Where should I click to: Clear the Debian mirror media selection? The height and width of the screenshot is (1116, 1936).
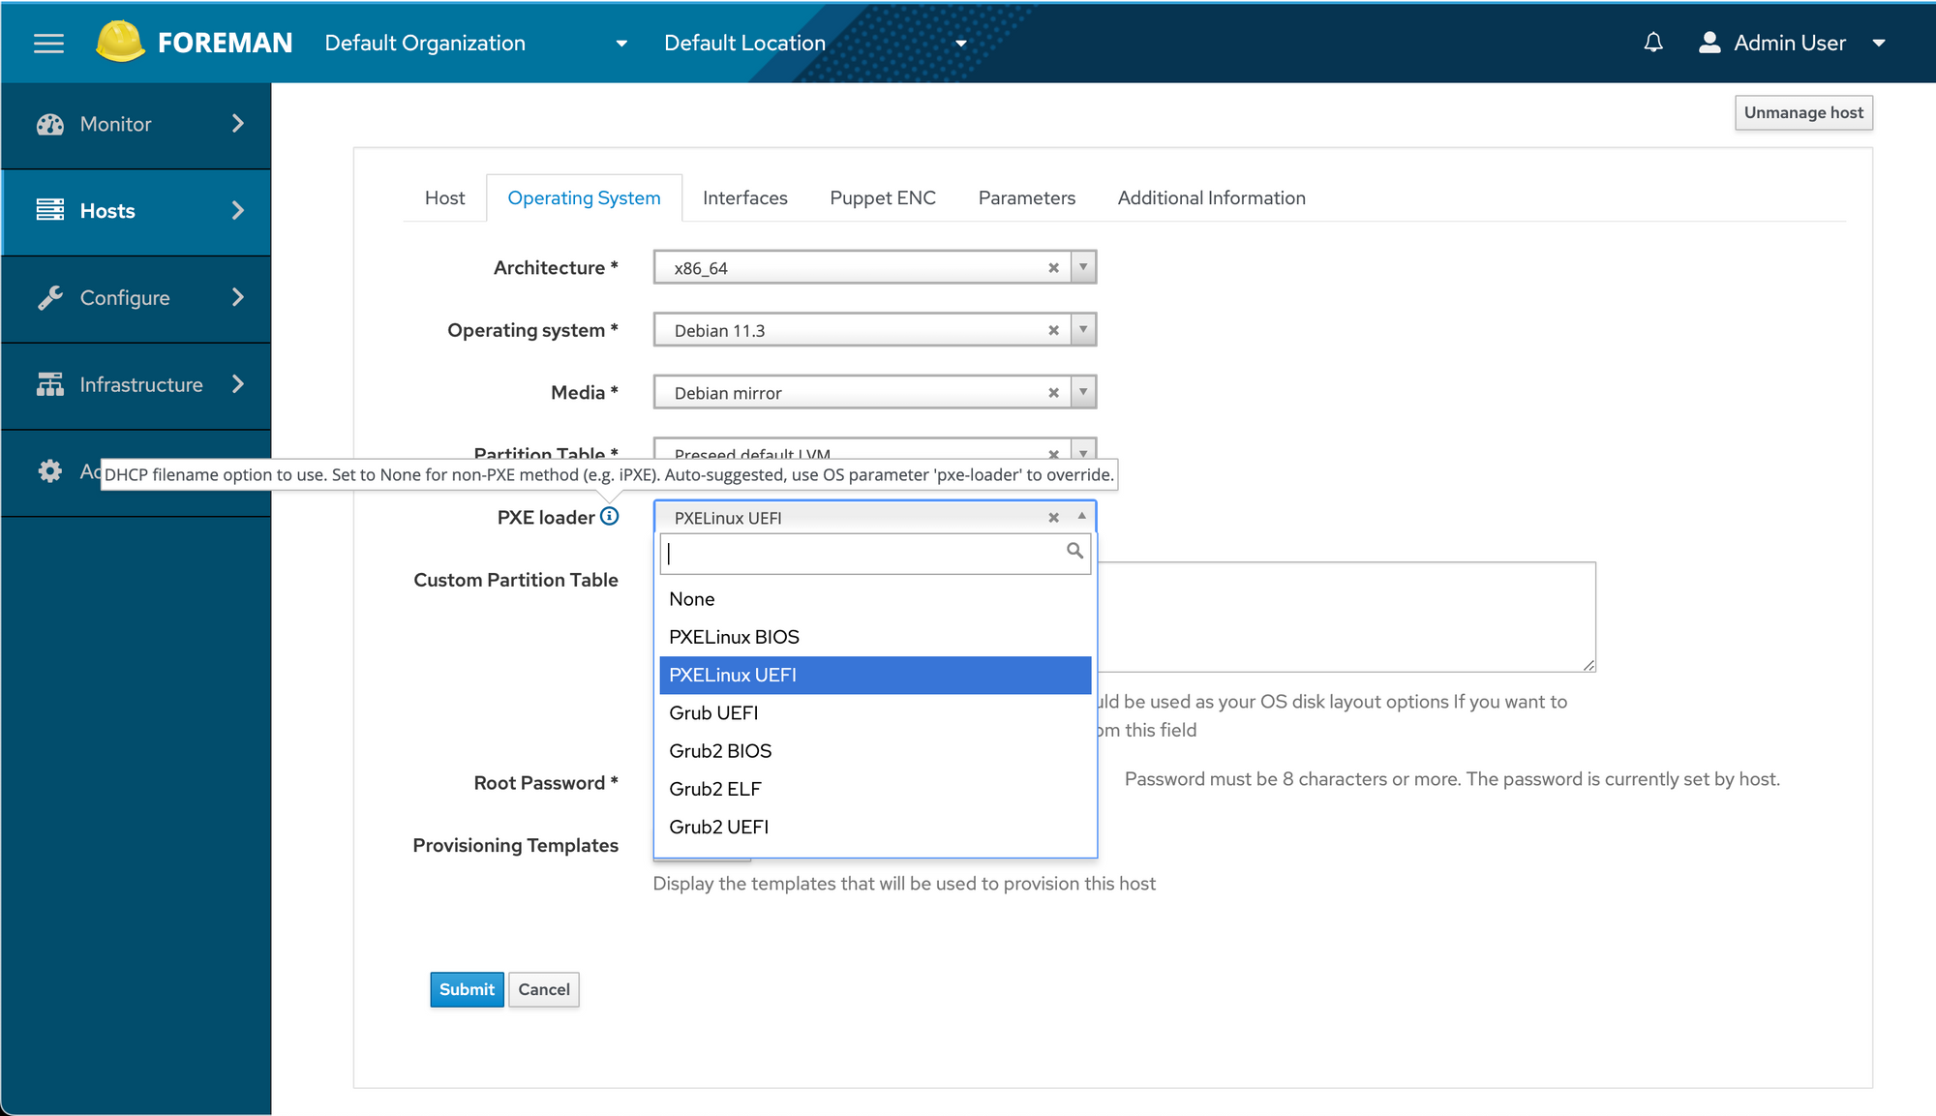1053,393
